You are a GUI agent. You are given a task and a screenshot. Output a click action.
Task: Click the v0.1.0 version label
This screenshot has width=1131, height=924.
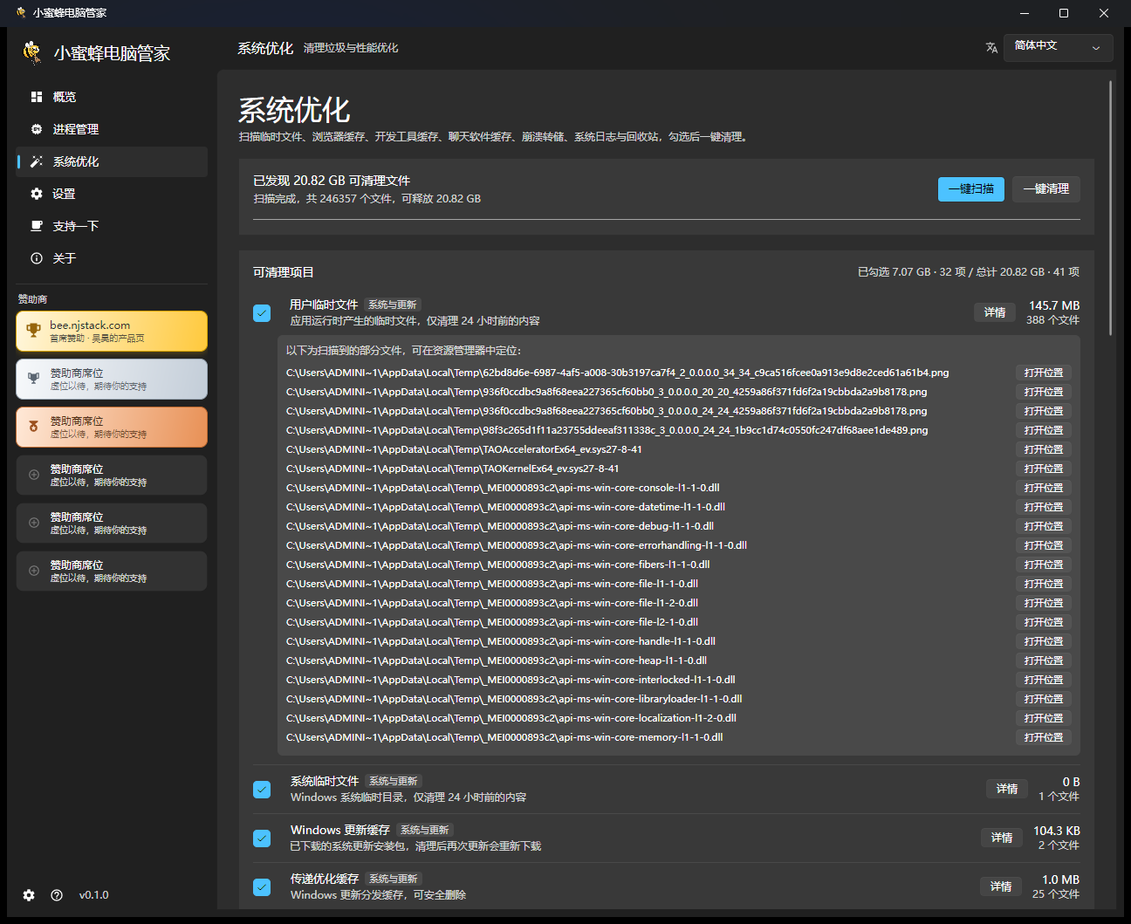pos(94,895)
